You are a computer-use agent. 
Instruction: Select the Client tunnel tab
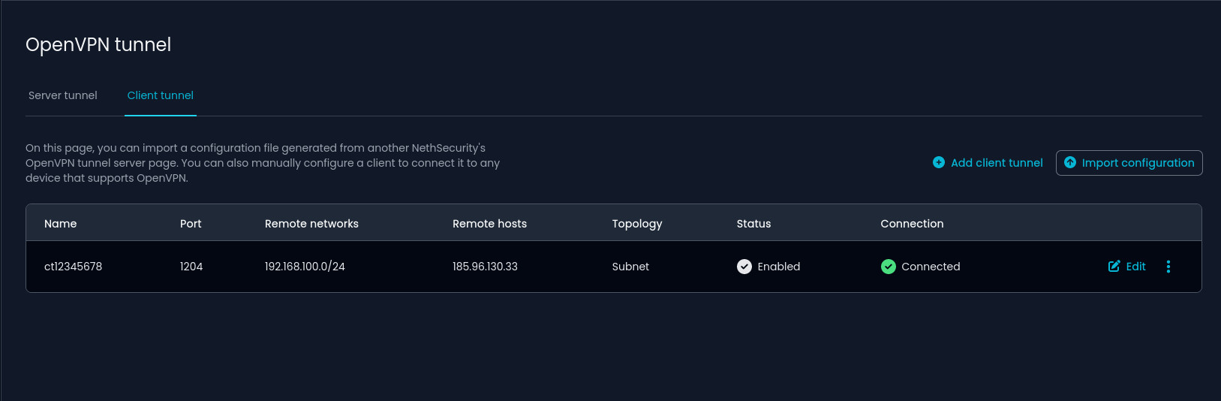click(x=161, y=95)
